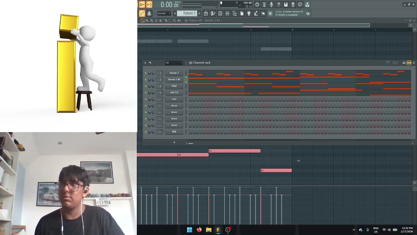Open the help question mark icon
Image resolution: width=417 pixels, height=235 pixels.
(x=279, y=5)
